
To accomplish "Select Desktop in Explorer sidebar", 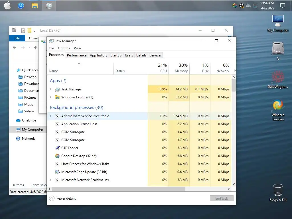I will click(28, 77).
